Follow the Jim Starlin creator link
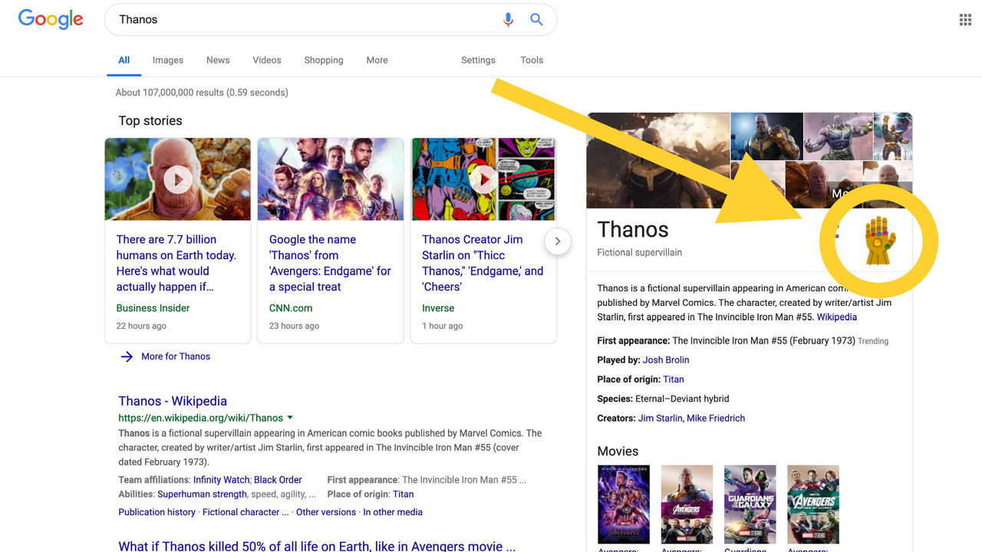The width and height of the screenshot is (982, 552). tap(660, 418)
